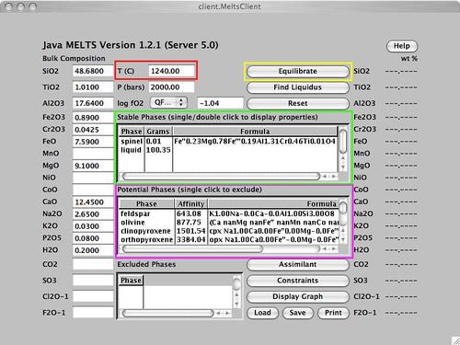Open the Constraints dialog
Image resolution: width=460 pixels, height=345 pixels.
[x=297, y=281]
